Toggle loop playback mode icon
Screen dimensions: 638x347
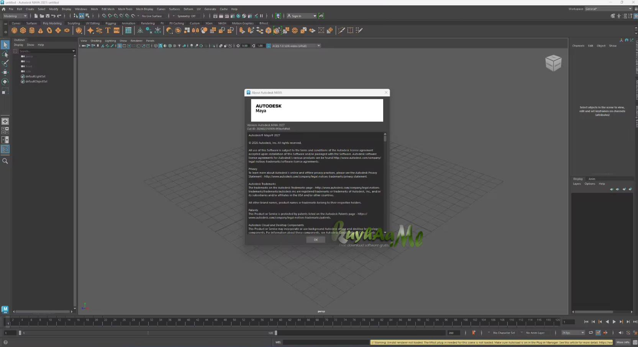591,333
